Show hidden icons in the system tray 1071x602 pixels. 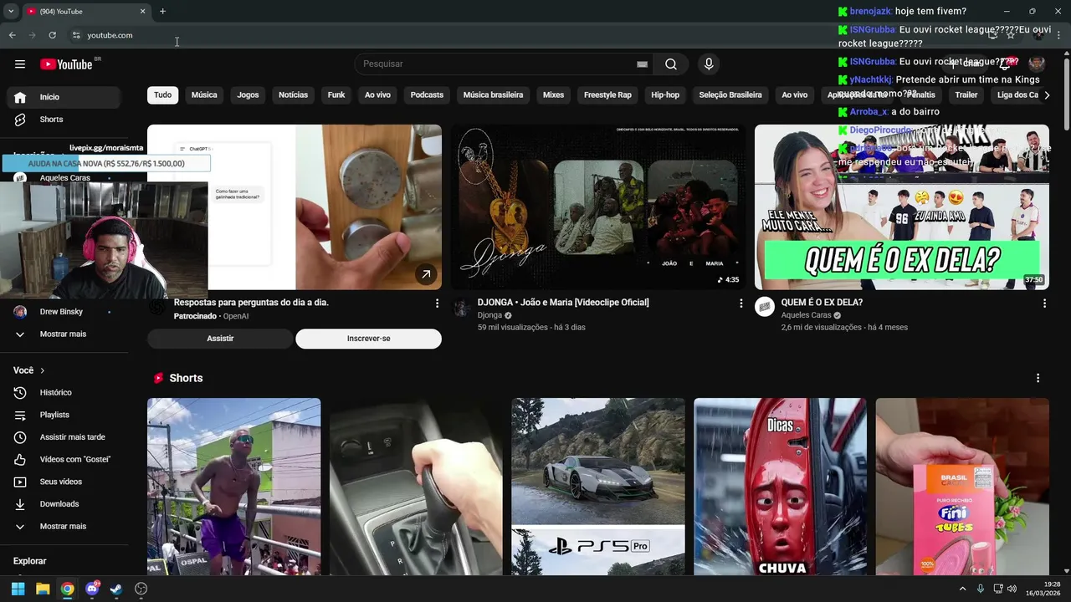point(962,589)
